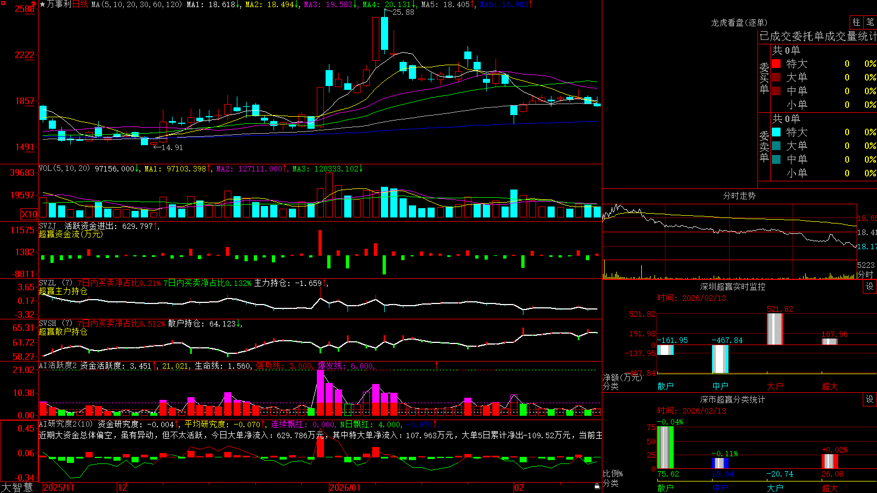This screenshot has height=493, width=877.
Task: Open 设 settings for 深市超赢分类统计
Action: point(870,399)
